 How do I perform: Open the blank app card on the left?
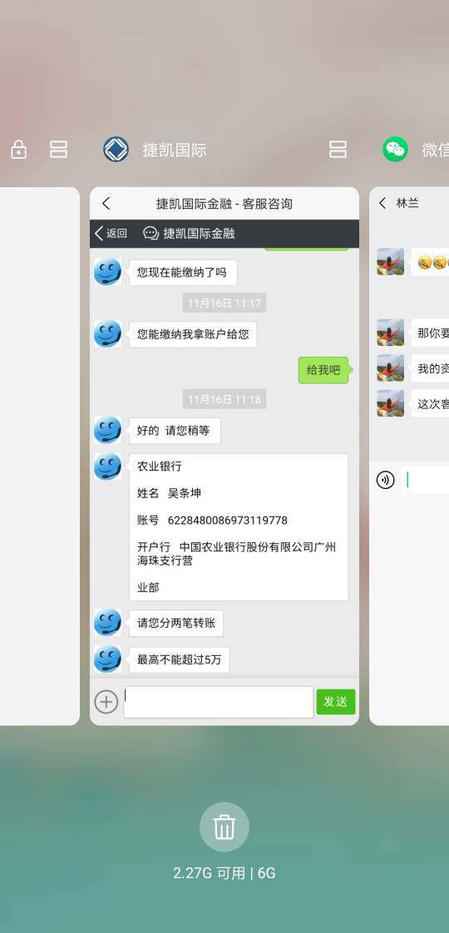[39, 457]
